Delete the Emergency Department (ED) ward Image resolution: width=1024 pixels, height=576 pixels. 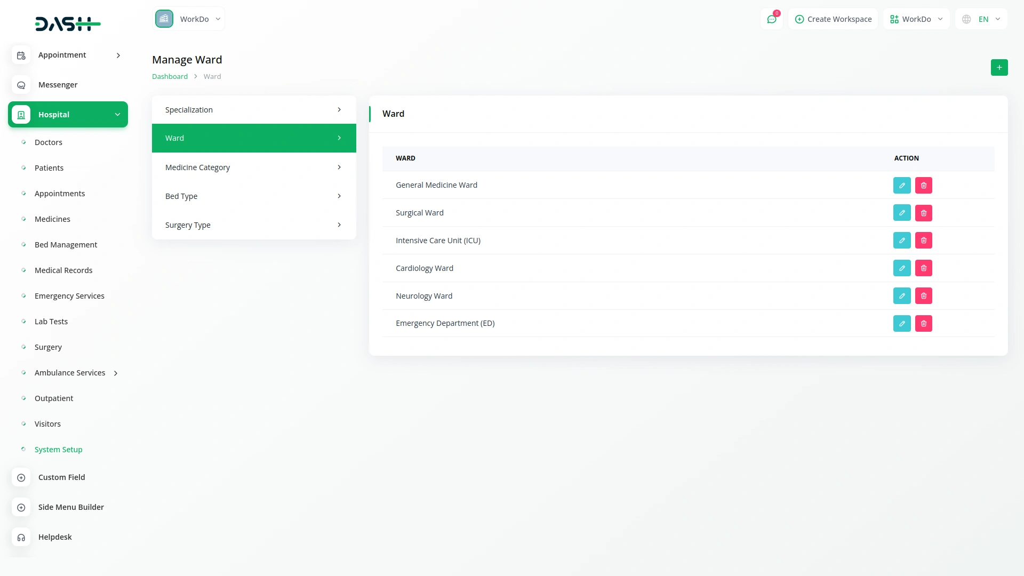coord(924,324)
